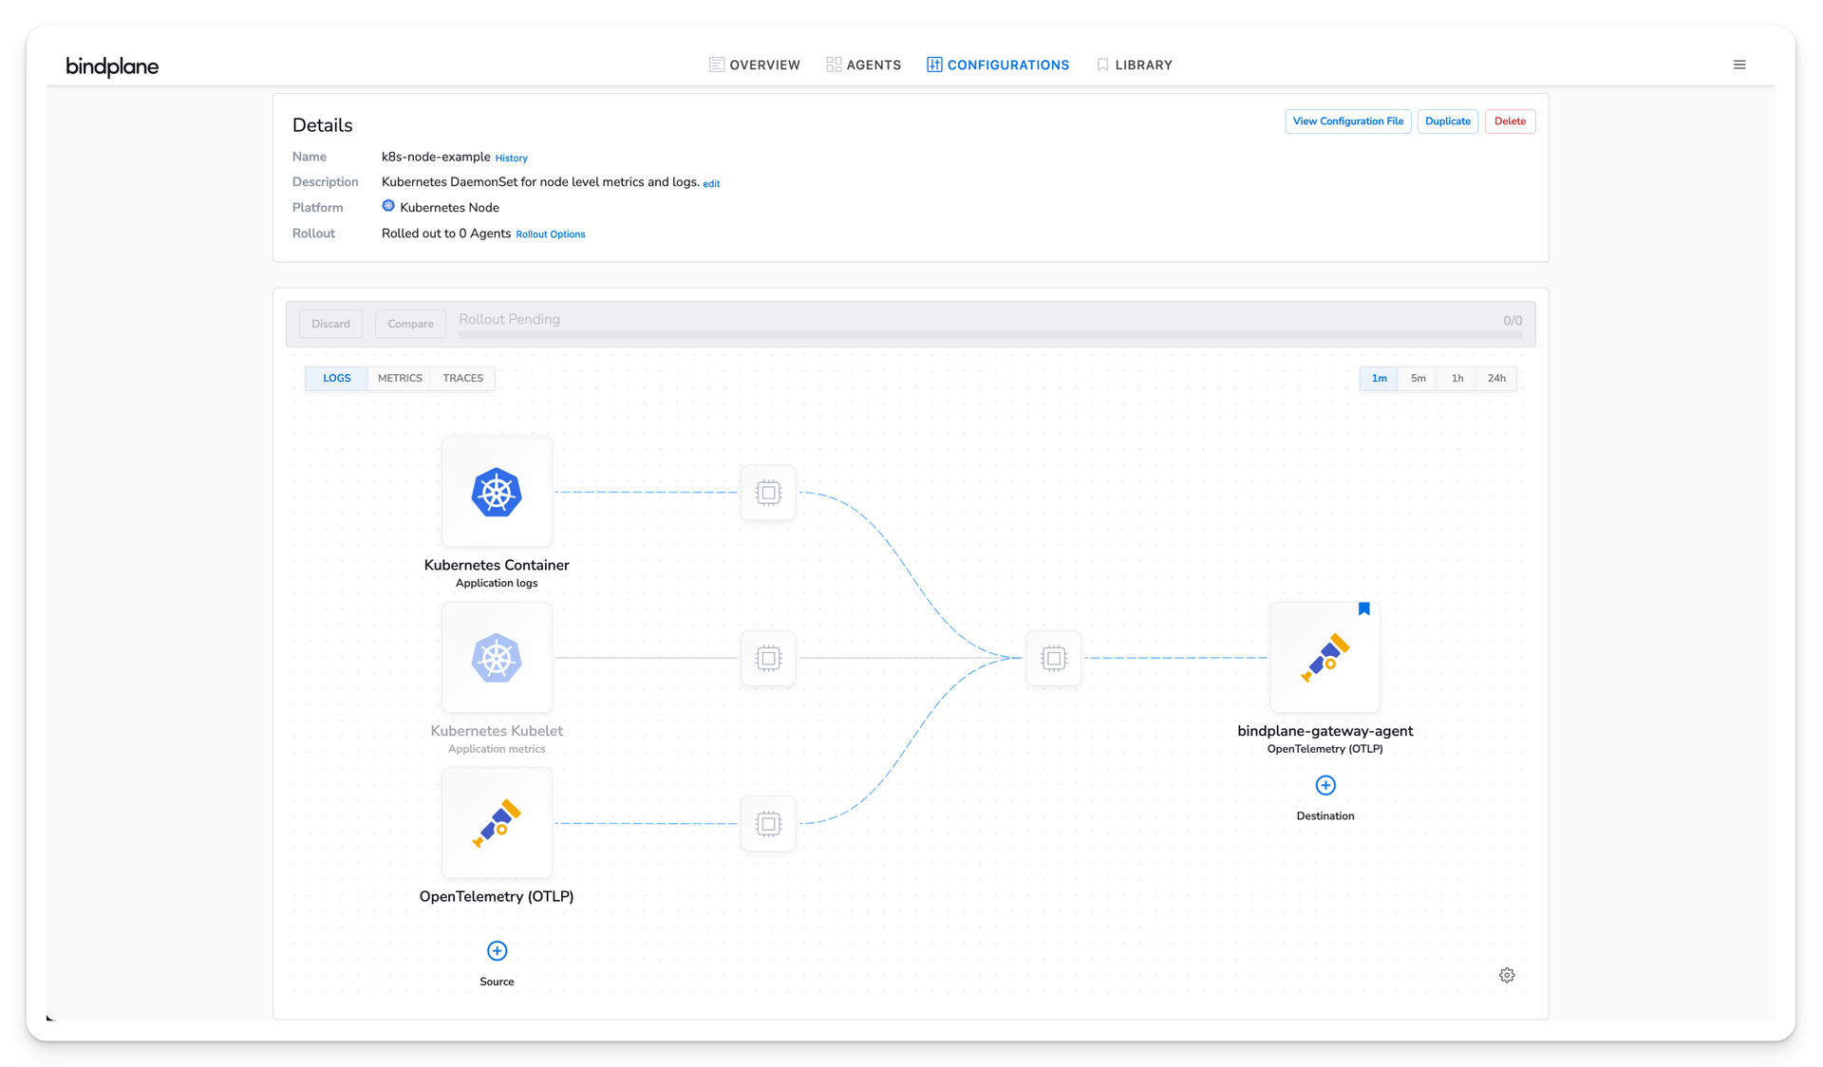Select the 5m time range toggle
Image resolution: width=1823 pixels, height=1067 pixels.
pos(1420,377)
